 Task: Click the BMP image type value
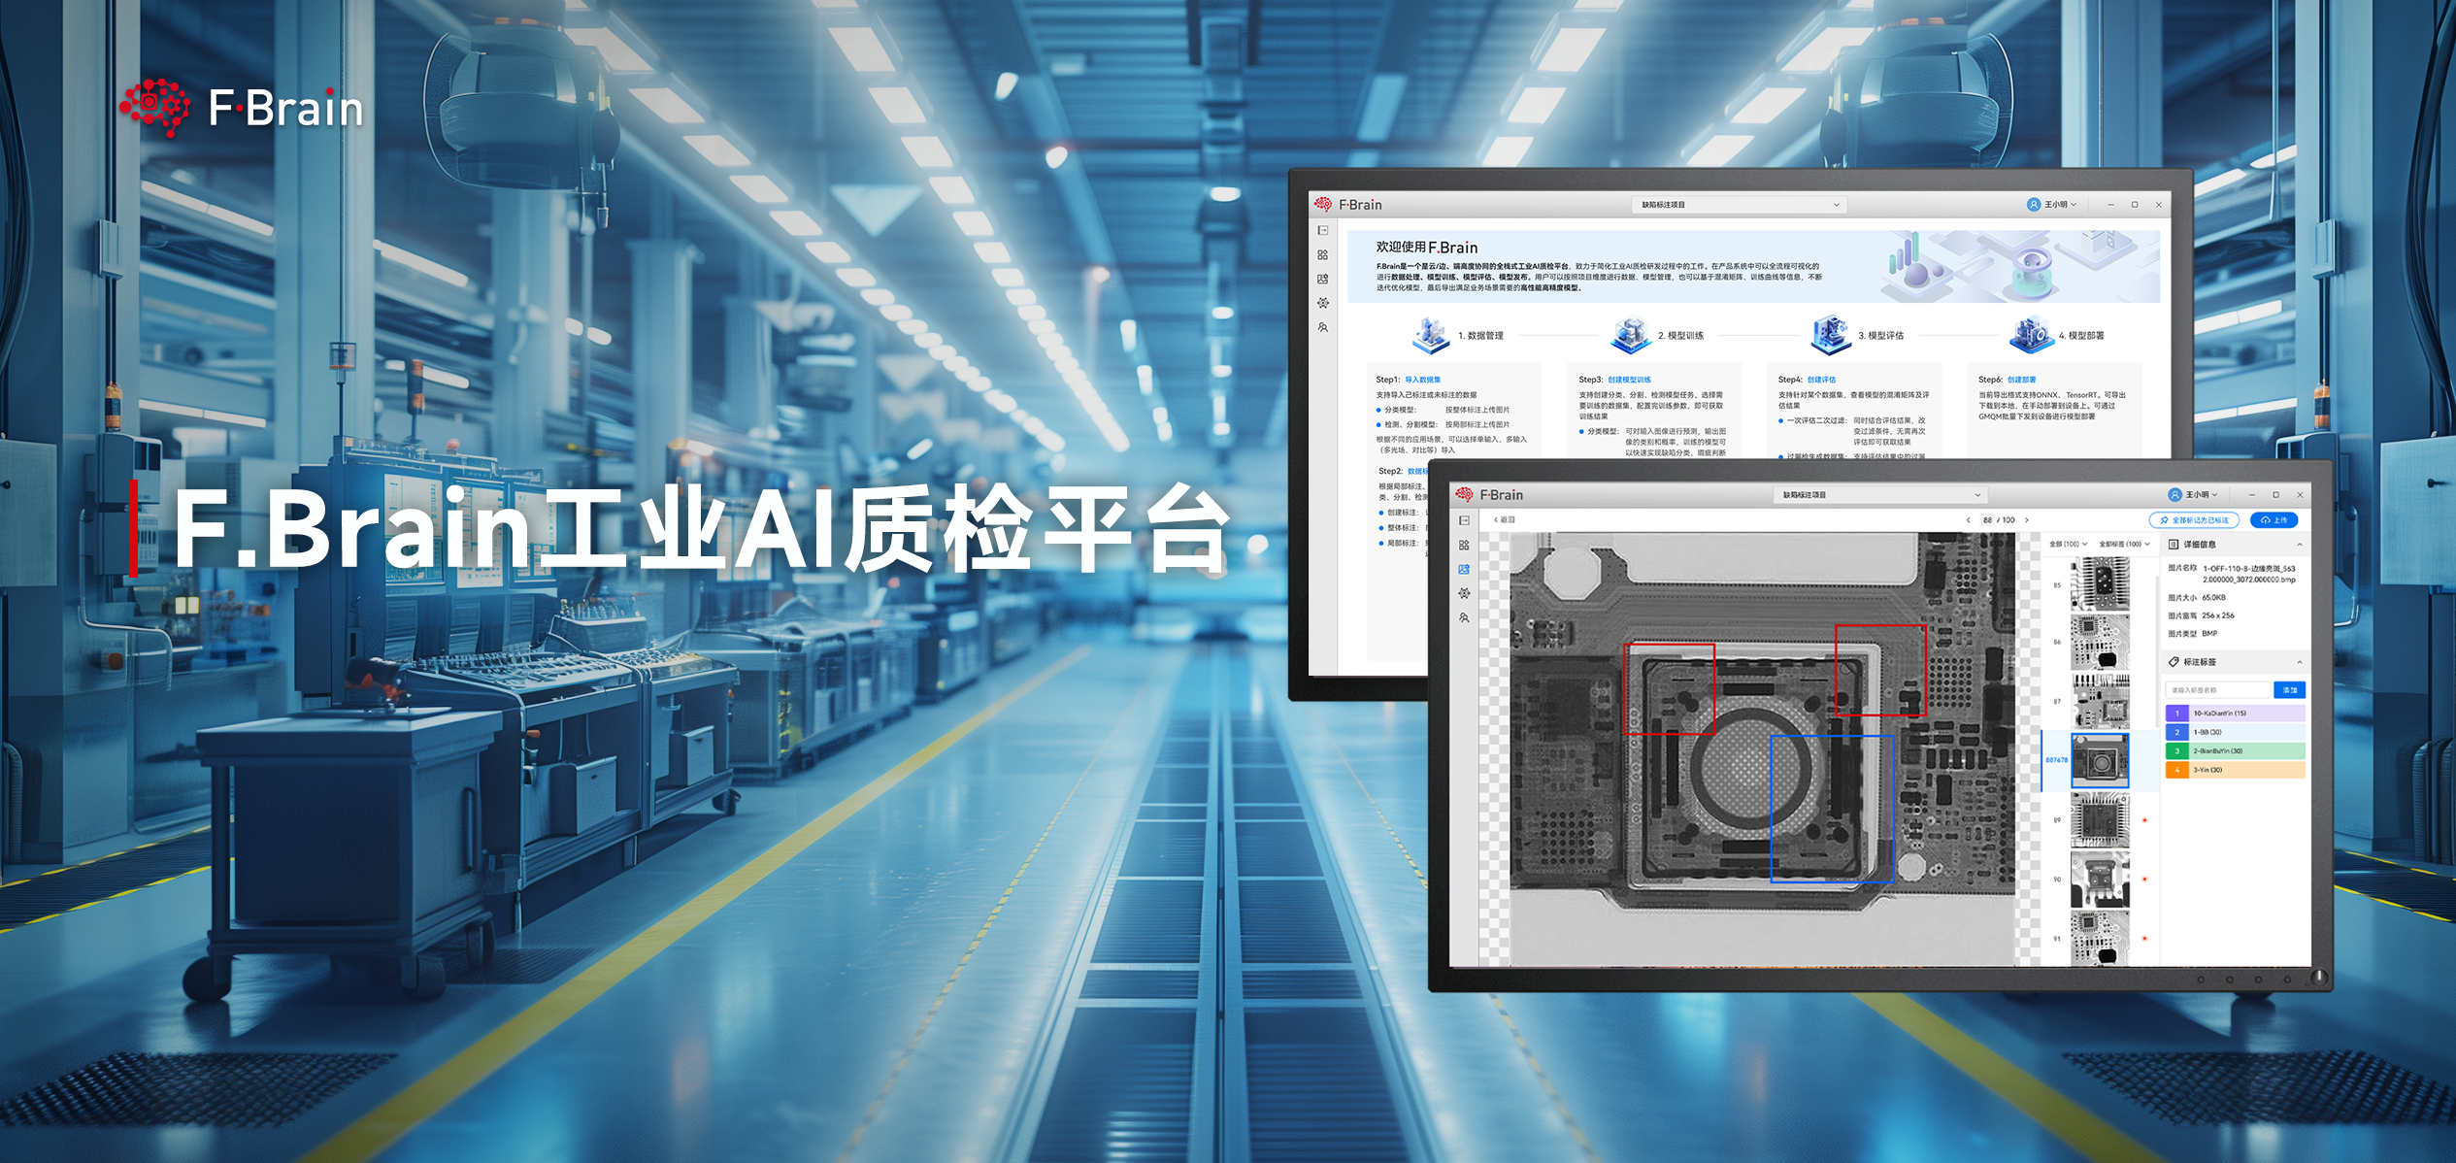(2209, 634)
